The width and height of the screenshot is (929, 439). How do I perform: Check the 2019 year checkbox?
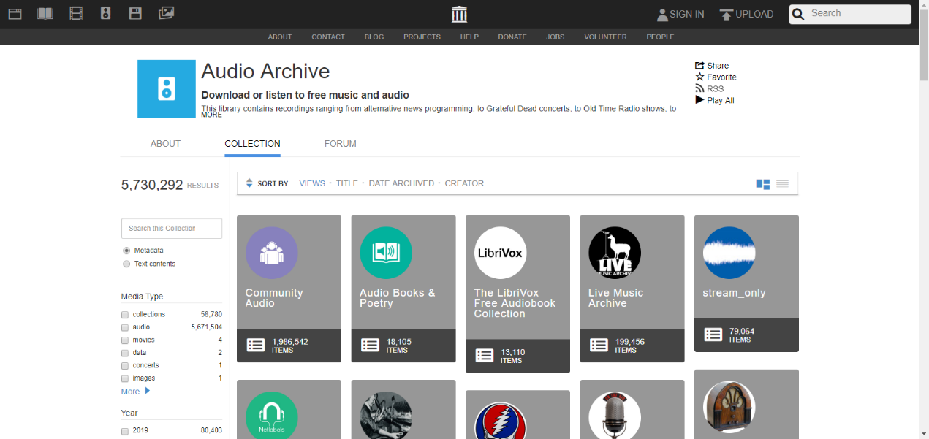click(125, 430)
